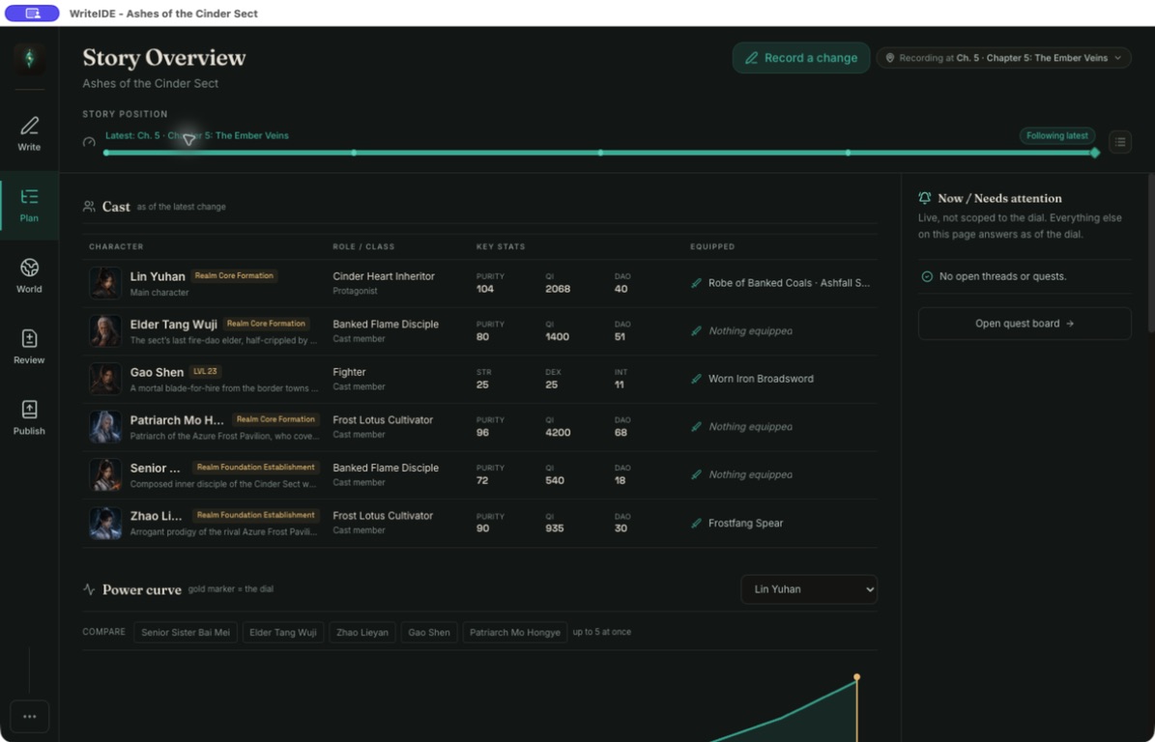Open the three-dots more menu in the sidebar

point(29,716)
